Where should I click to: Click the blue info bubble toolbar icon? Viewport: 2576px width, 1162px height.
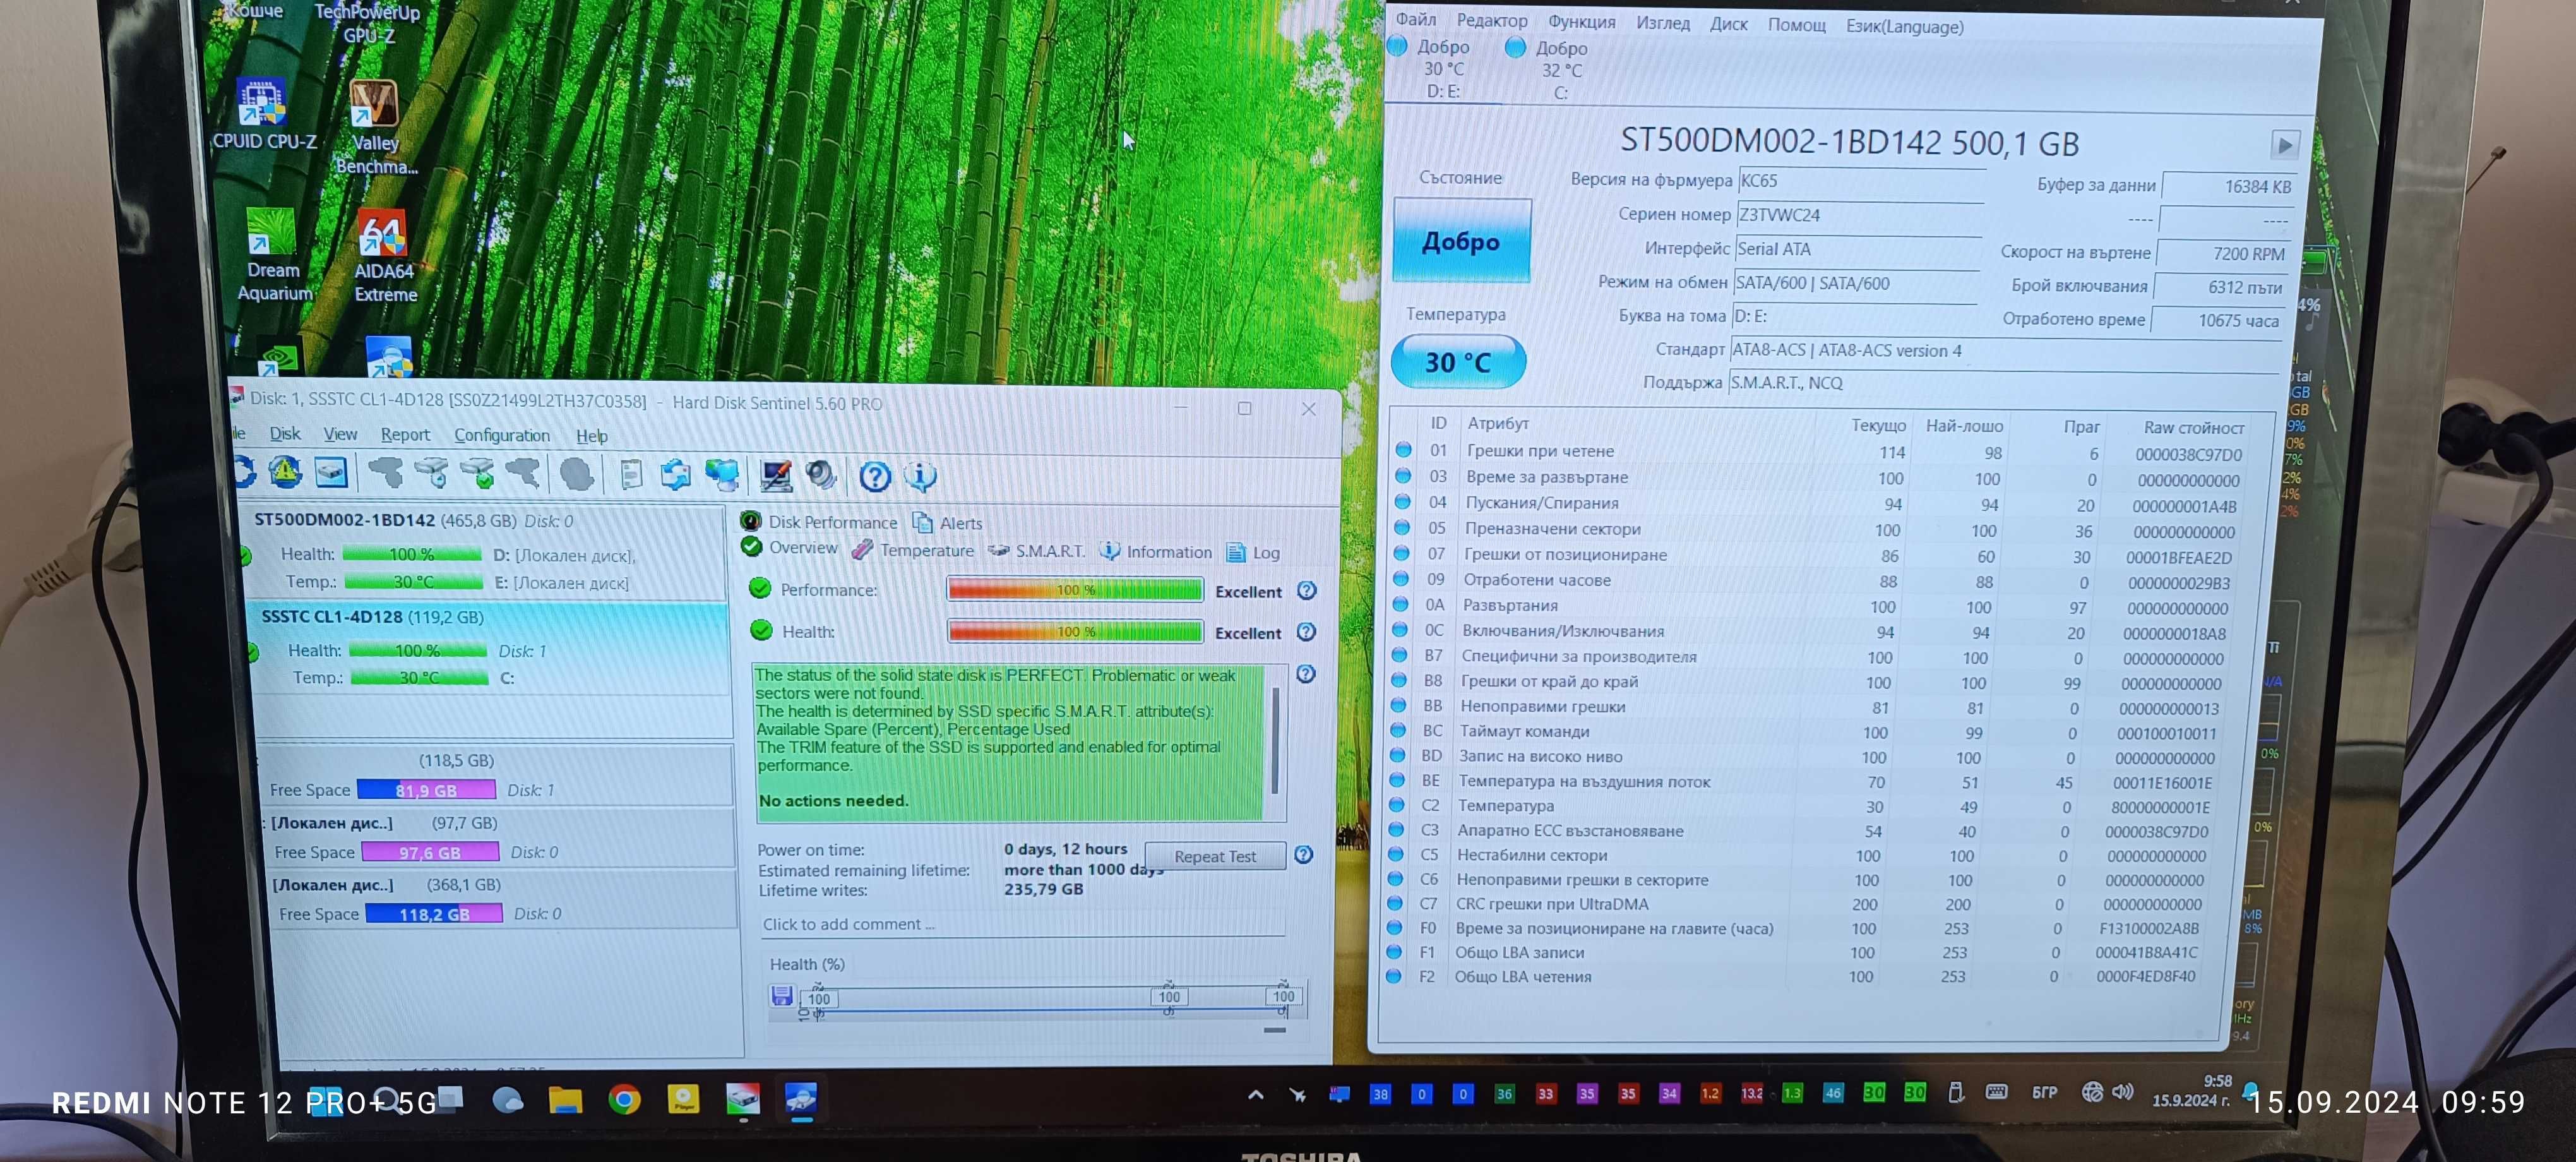920,477
